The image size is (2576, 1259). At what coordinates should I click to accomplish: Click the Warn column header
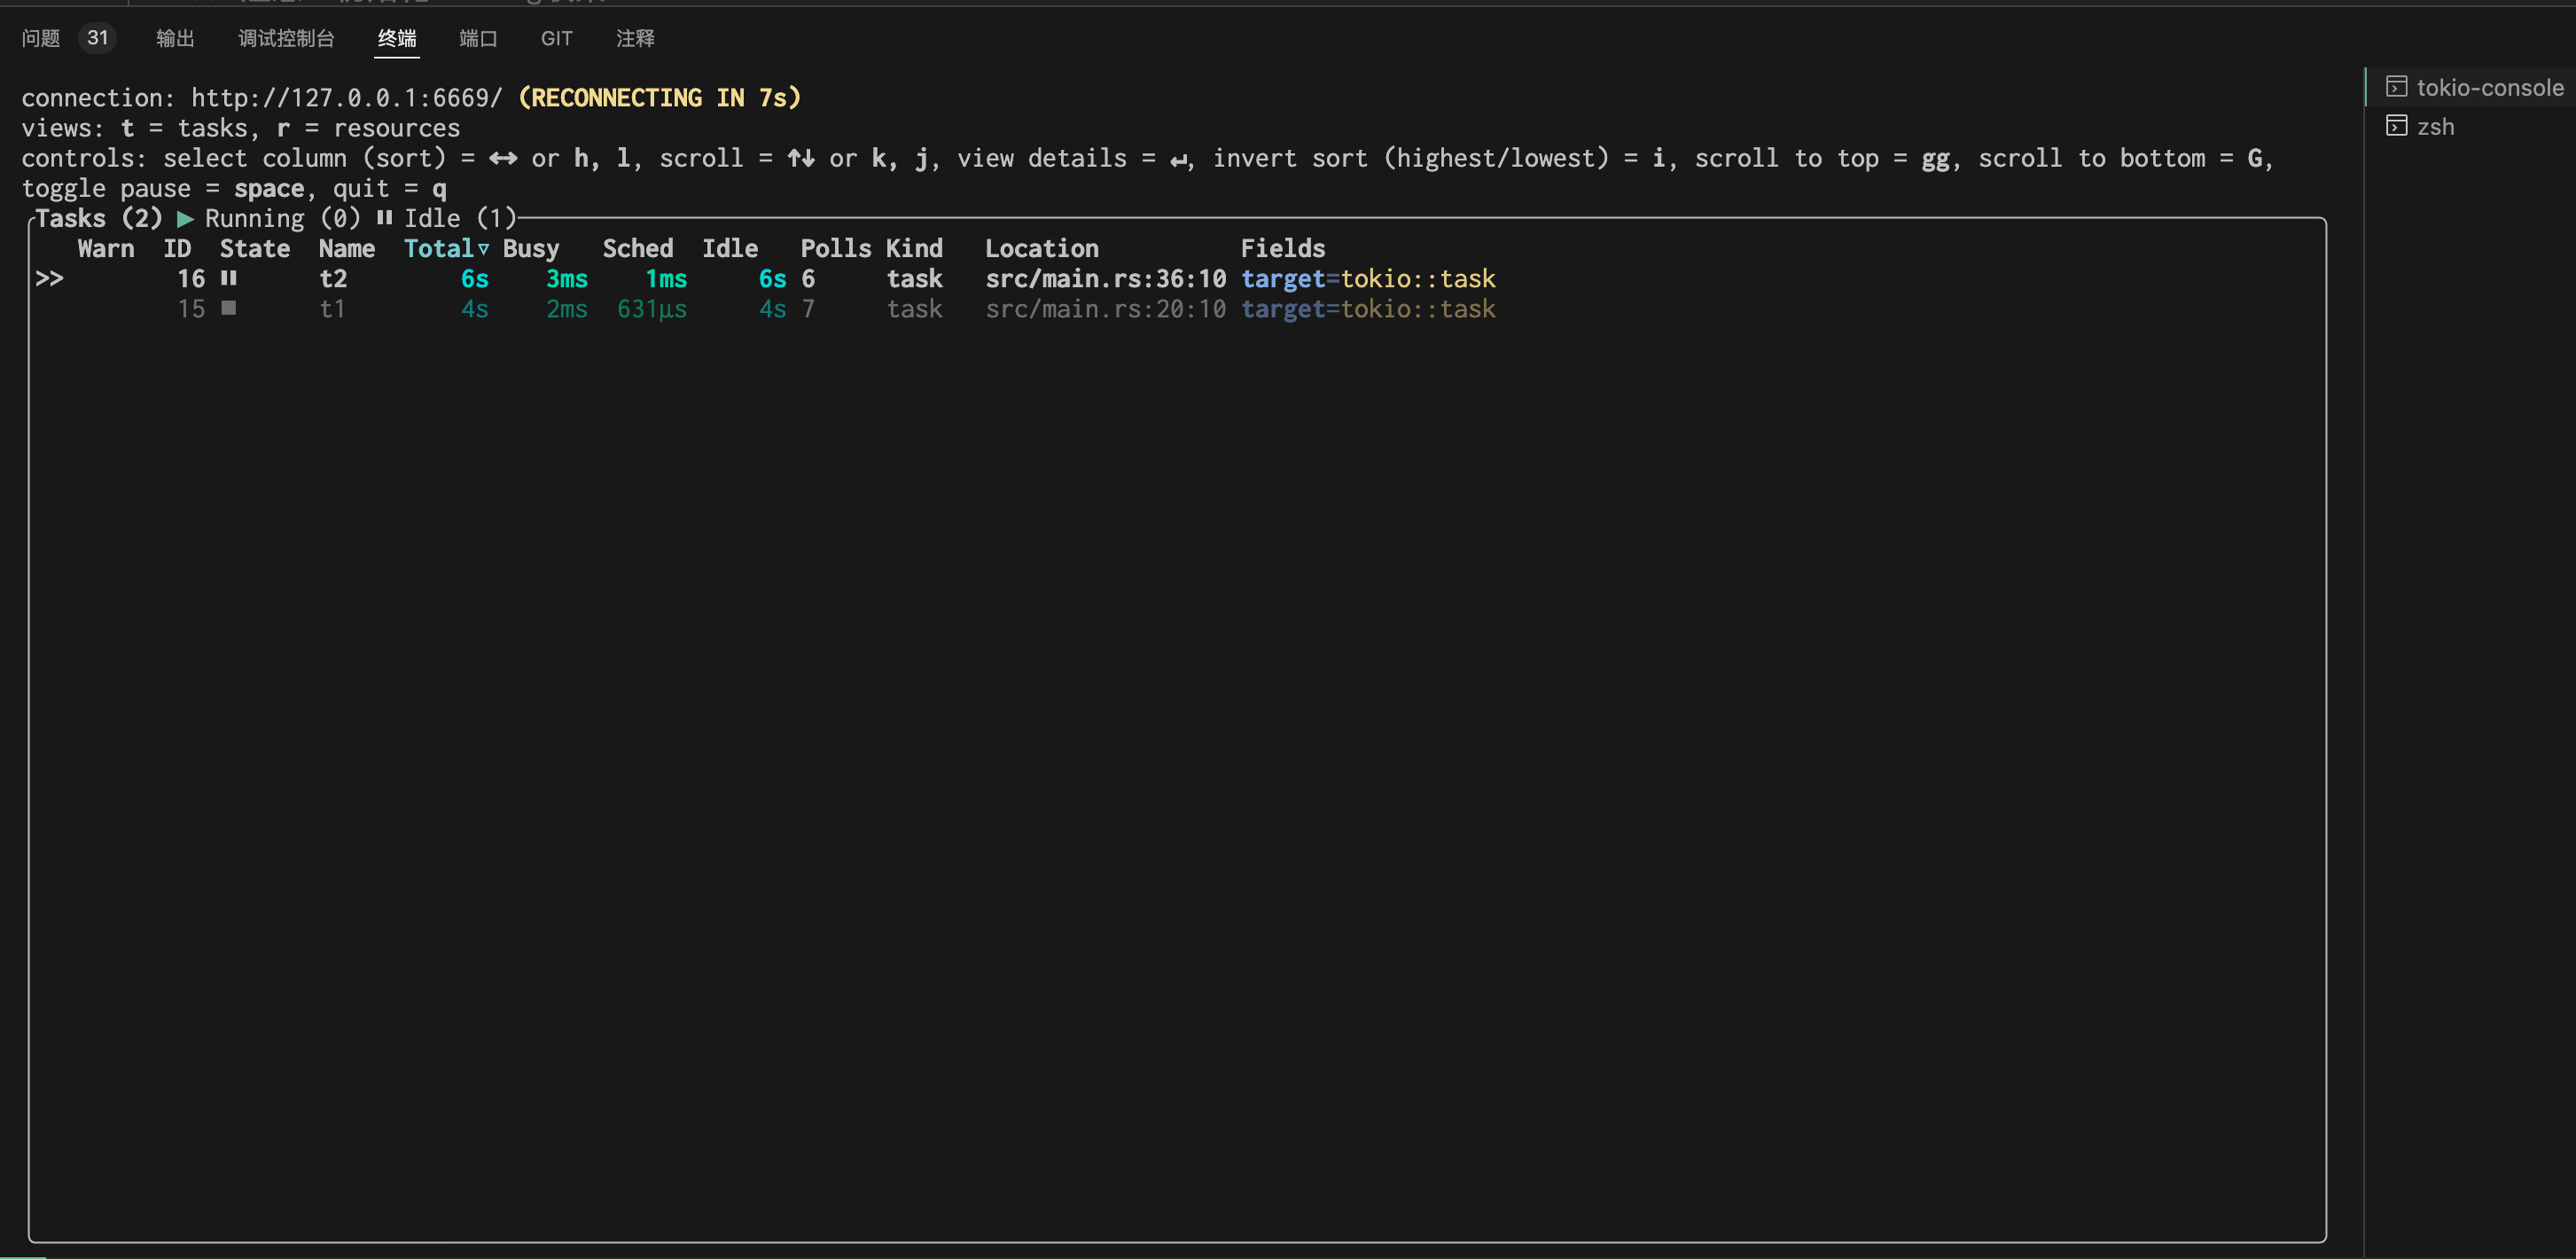coord(106,249)
